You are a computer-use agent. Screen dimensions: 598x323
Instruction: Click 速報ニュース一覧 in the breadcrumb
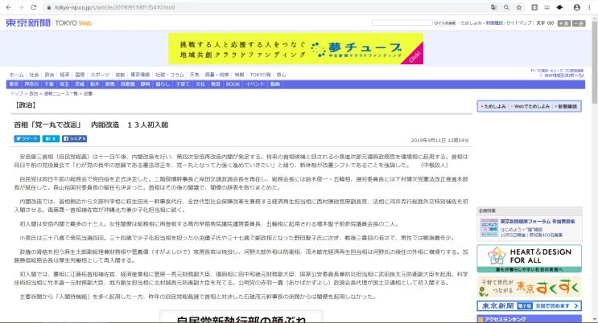[x=60, y=94]
